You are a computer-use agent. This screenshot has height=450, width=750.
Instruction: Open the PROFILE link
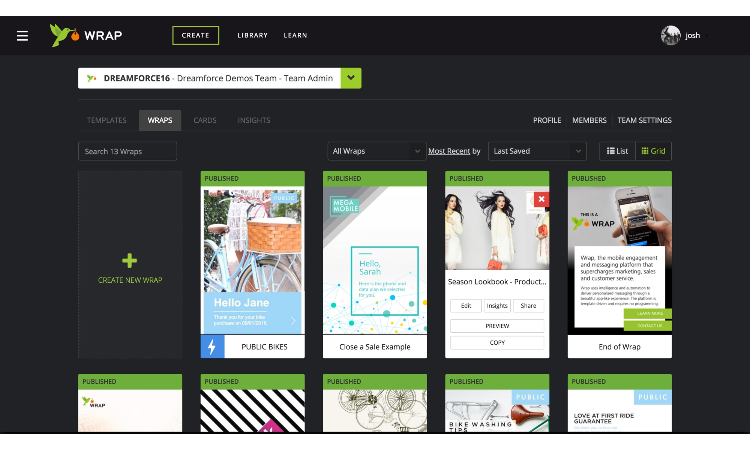click(547, 120)
